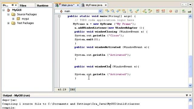Click the mygui package icon
Viewport: 194px width, 109px height.
[18, 19]
